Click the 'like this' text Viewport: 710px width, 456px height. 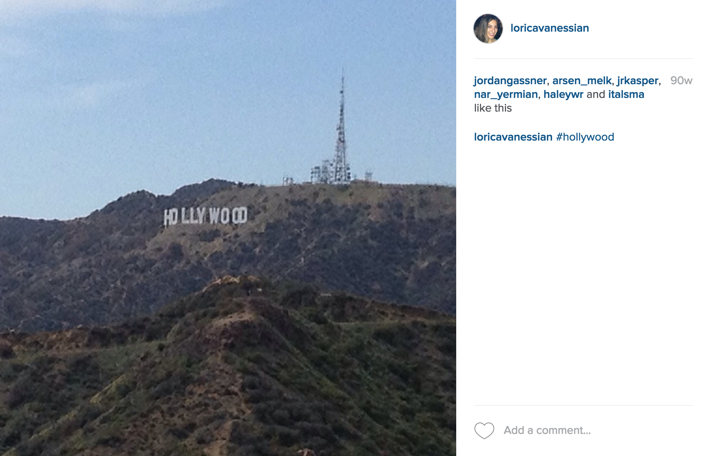point(493,108)
